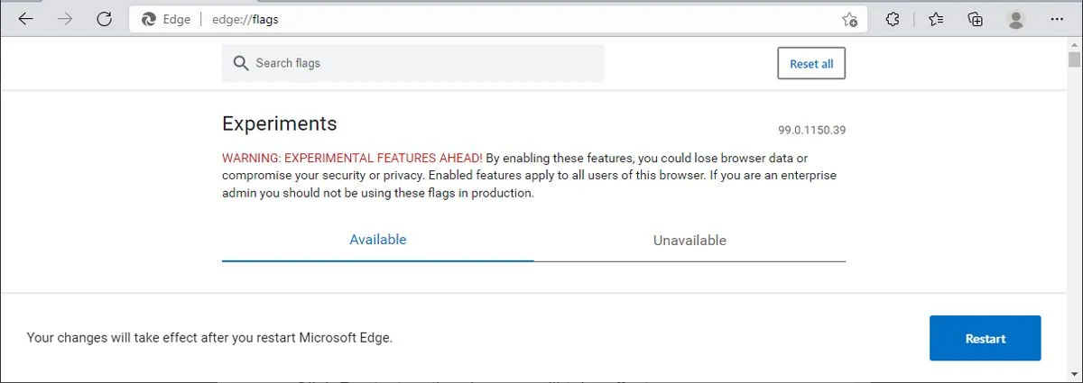Click the magnifier icon in Search flags
This screenshot has height=383, width=1083.
click(x=240, y=63)
